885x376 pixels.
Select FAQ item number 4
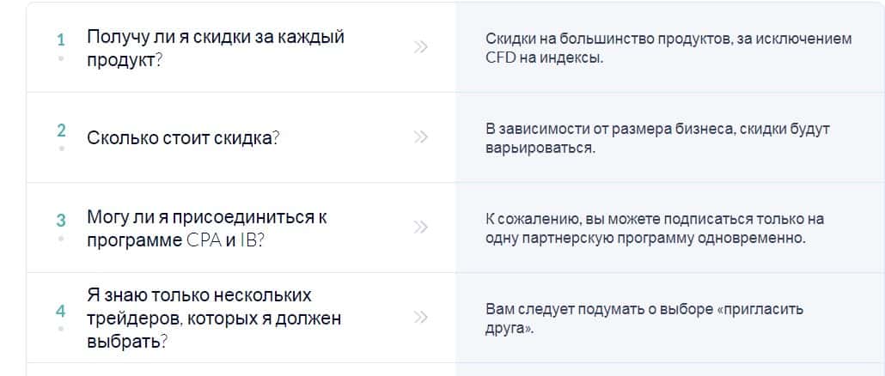point(61,311)
